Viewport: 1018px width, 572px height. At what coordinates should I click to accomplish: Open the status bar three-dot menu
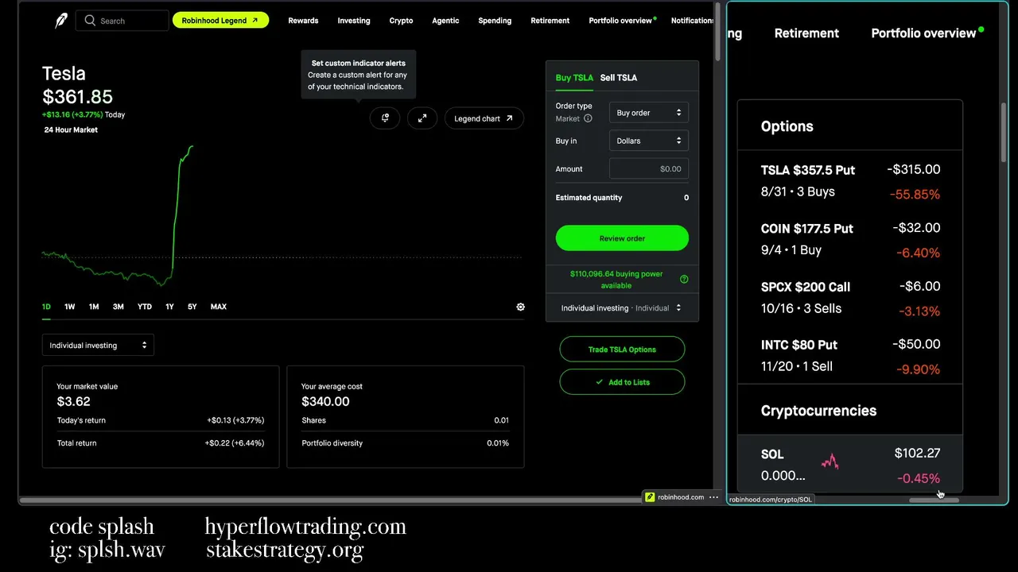(x=713, y=497)
